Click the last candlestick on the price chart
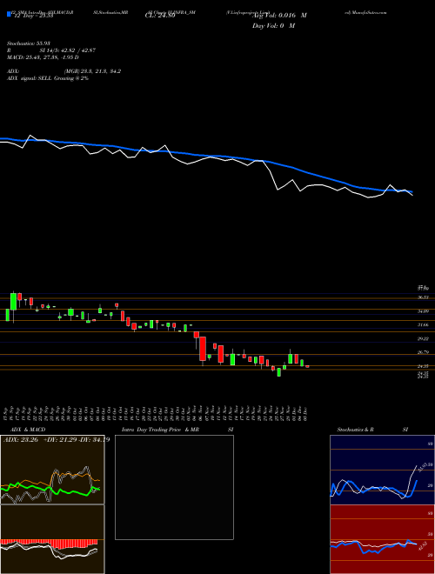Viewport: 435px width, 574px height. pos(307,366)
